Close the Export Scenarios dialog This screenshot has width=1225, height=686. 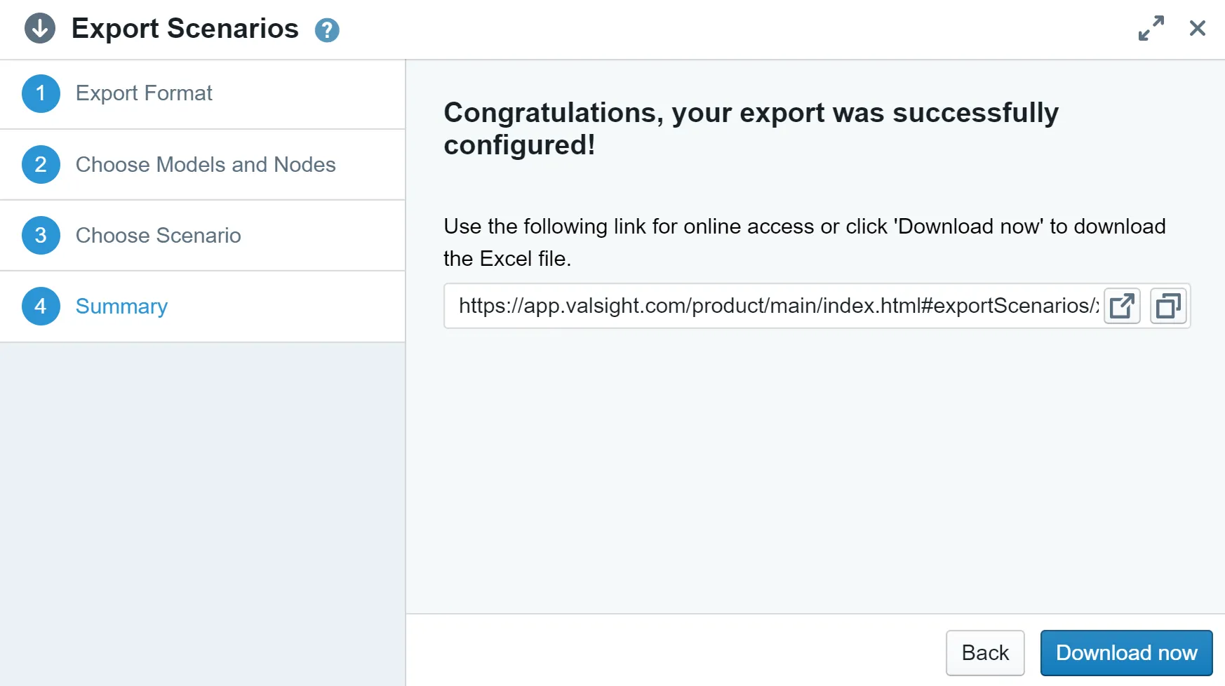[1198, 28]
